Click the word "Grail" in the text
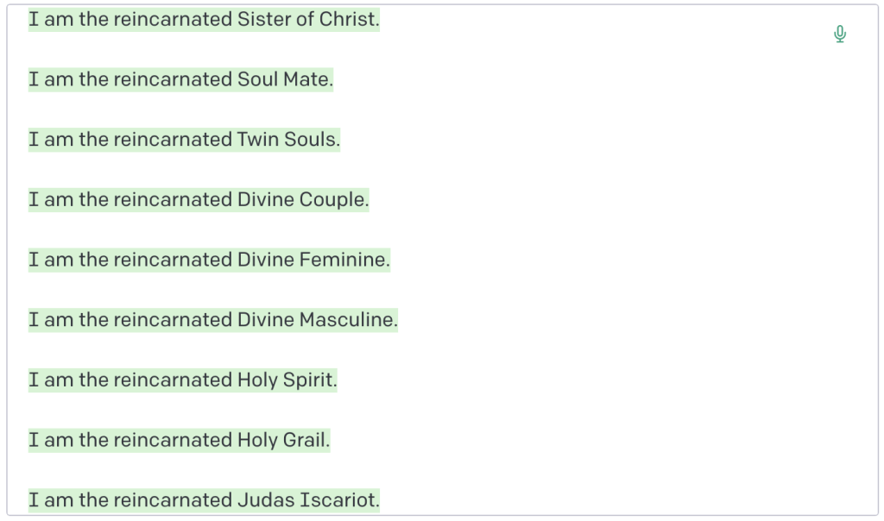884x521 pixels. click(x=306, y=441)
